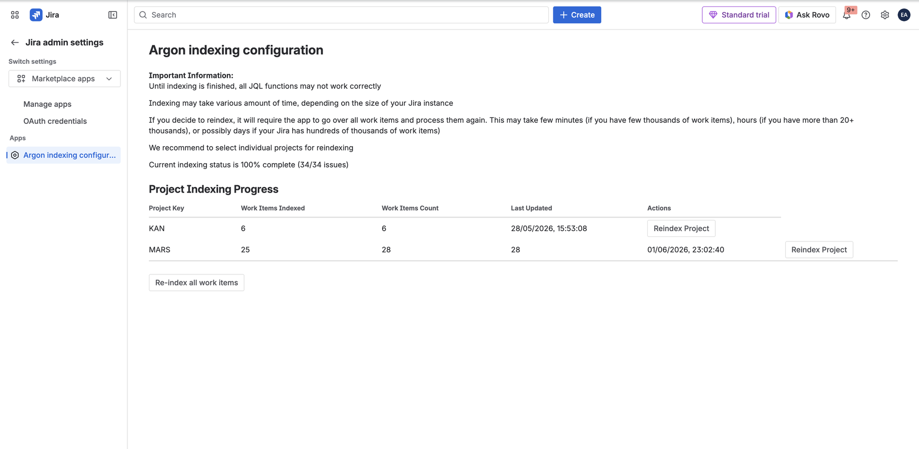This screenshot has height=449, width=919.
Task: Click the 28/05/2026, 15:53:08 timestamp
Action: tap(549, 228)
